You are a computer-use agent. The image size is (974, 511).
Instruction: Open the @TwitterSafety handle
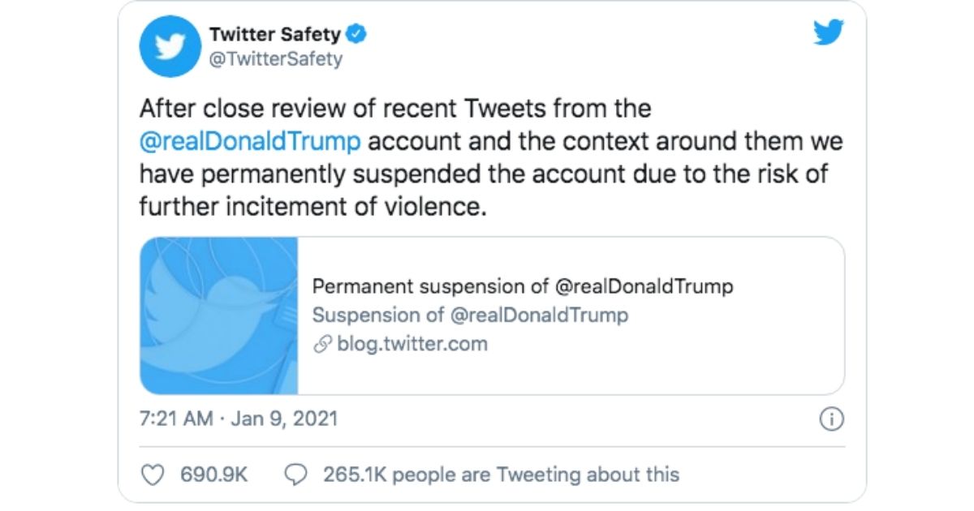pyautogui.click(x=275, y=58)
